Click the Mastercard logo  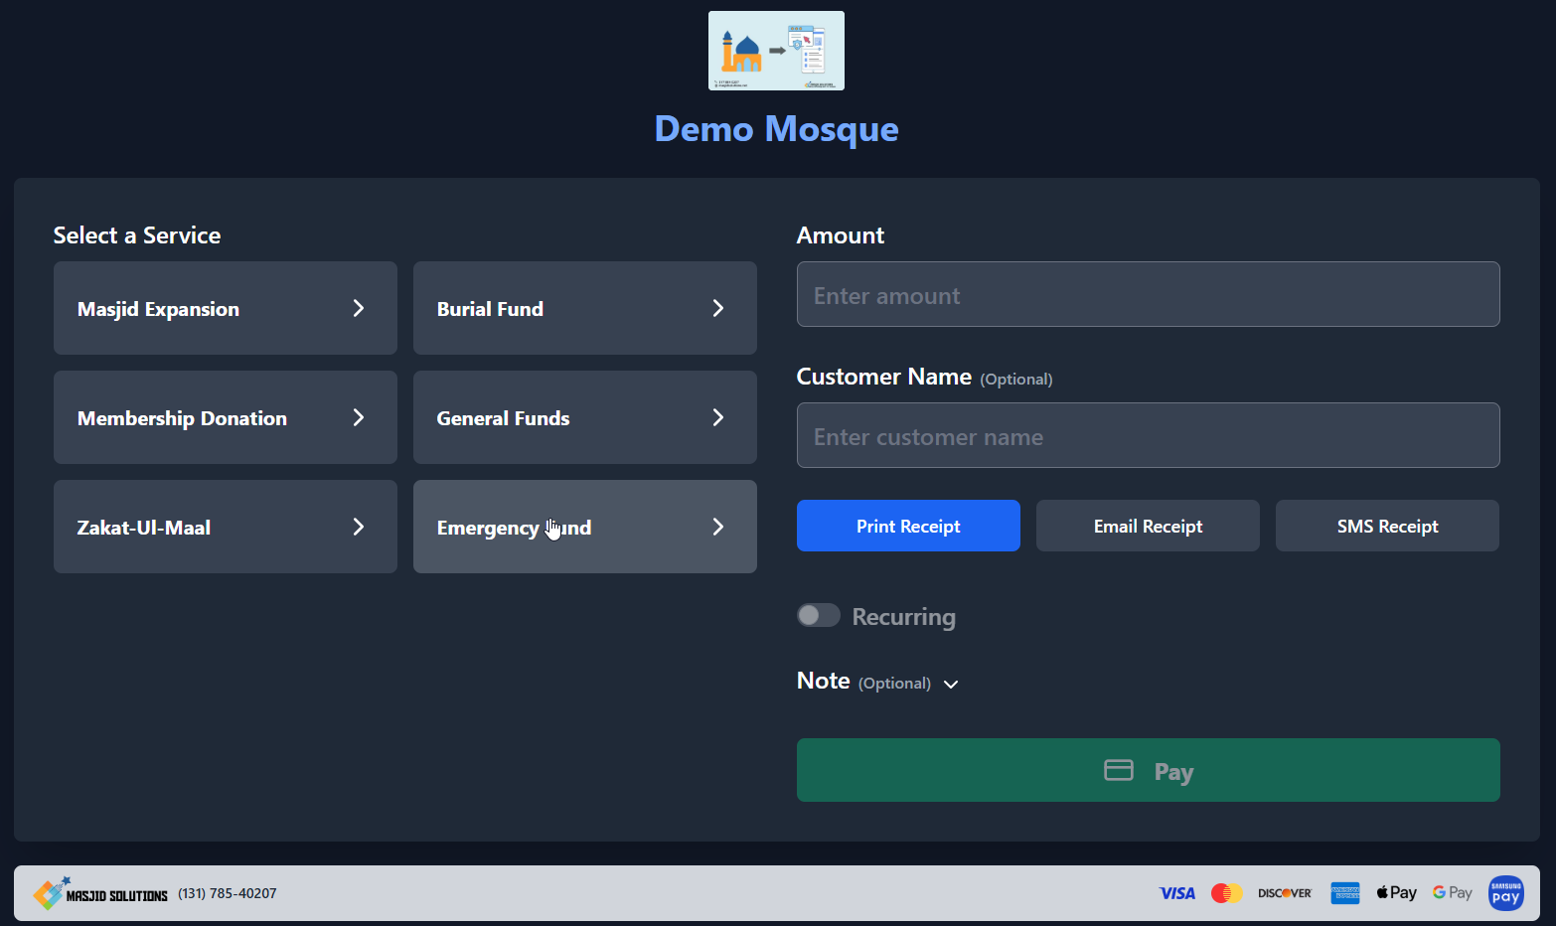point(1227,893)
